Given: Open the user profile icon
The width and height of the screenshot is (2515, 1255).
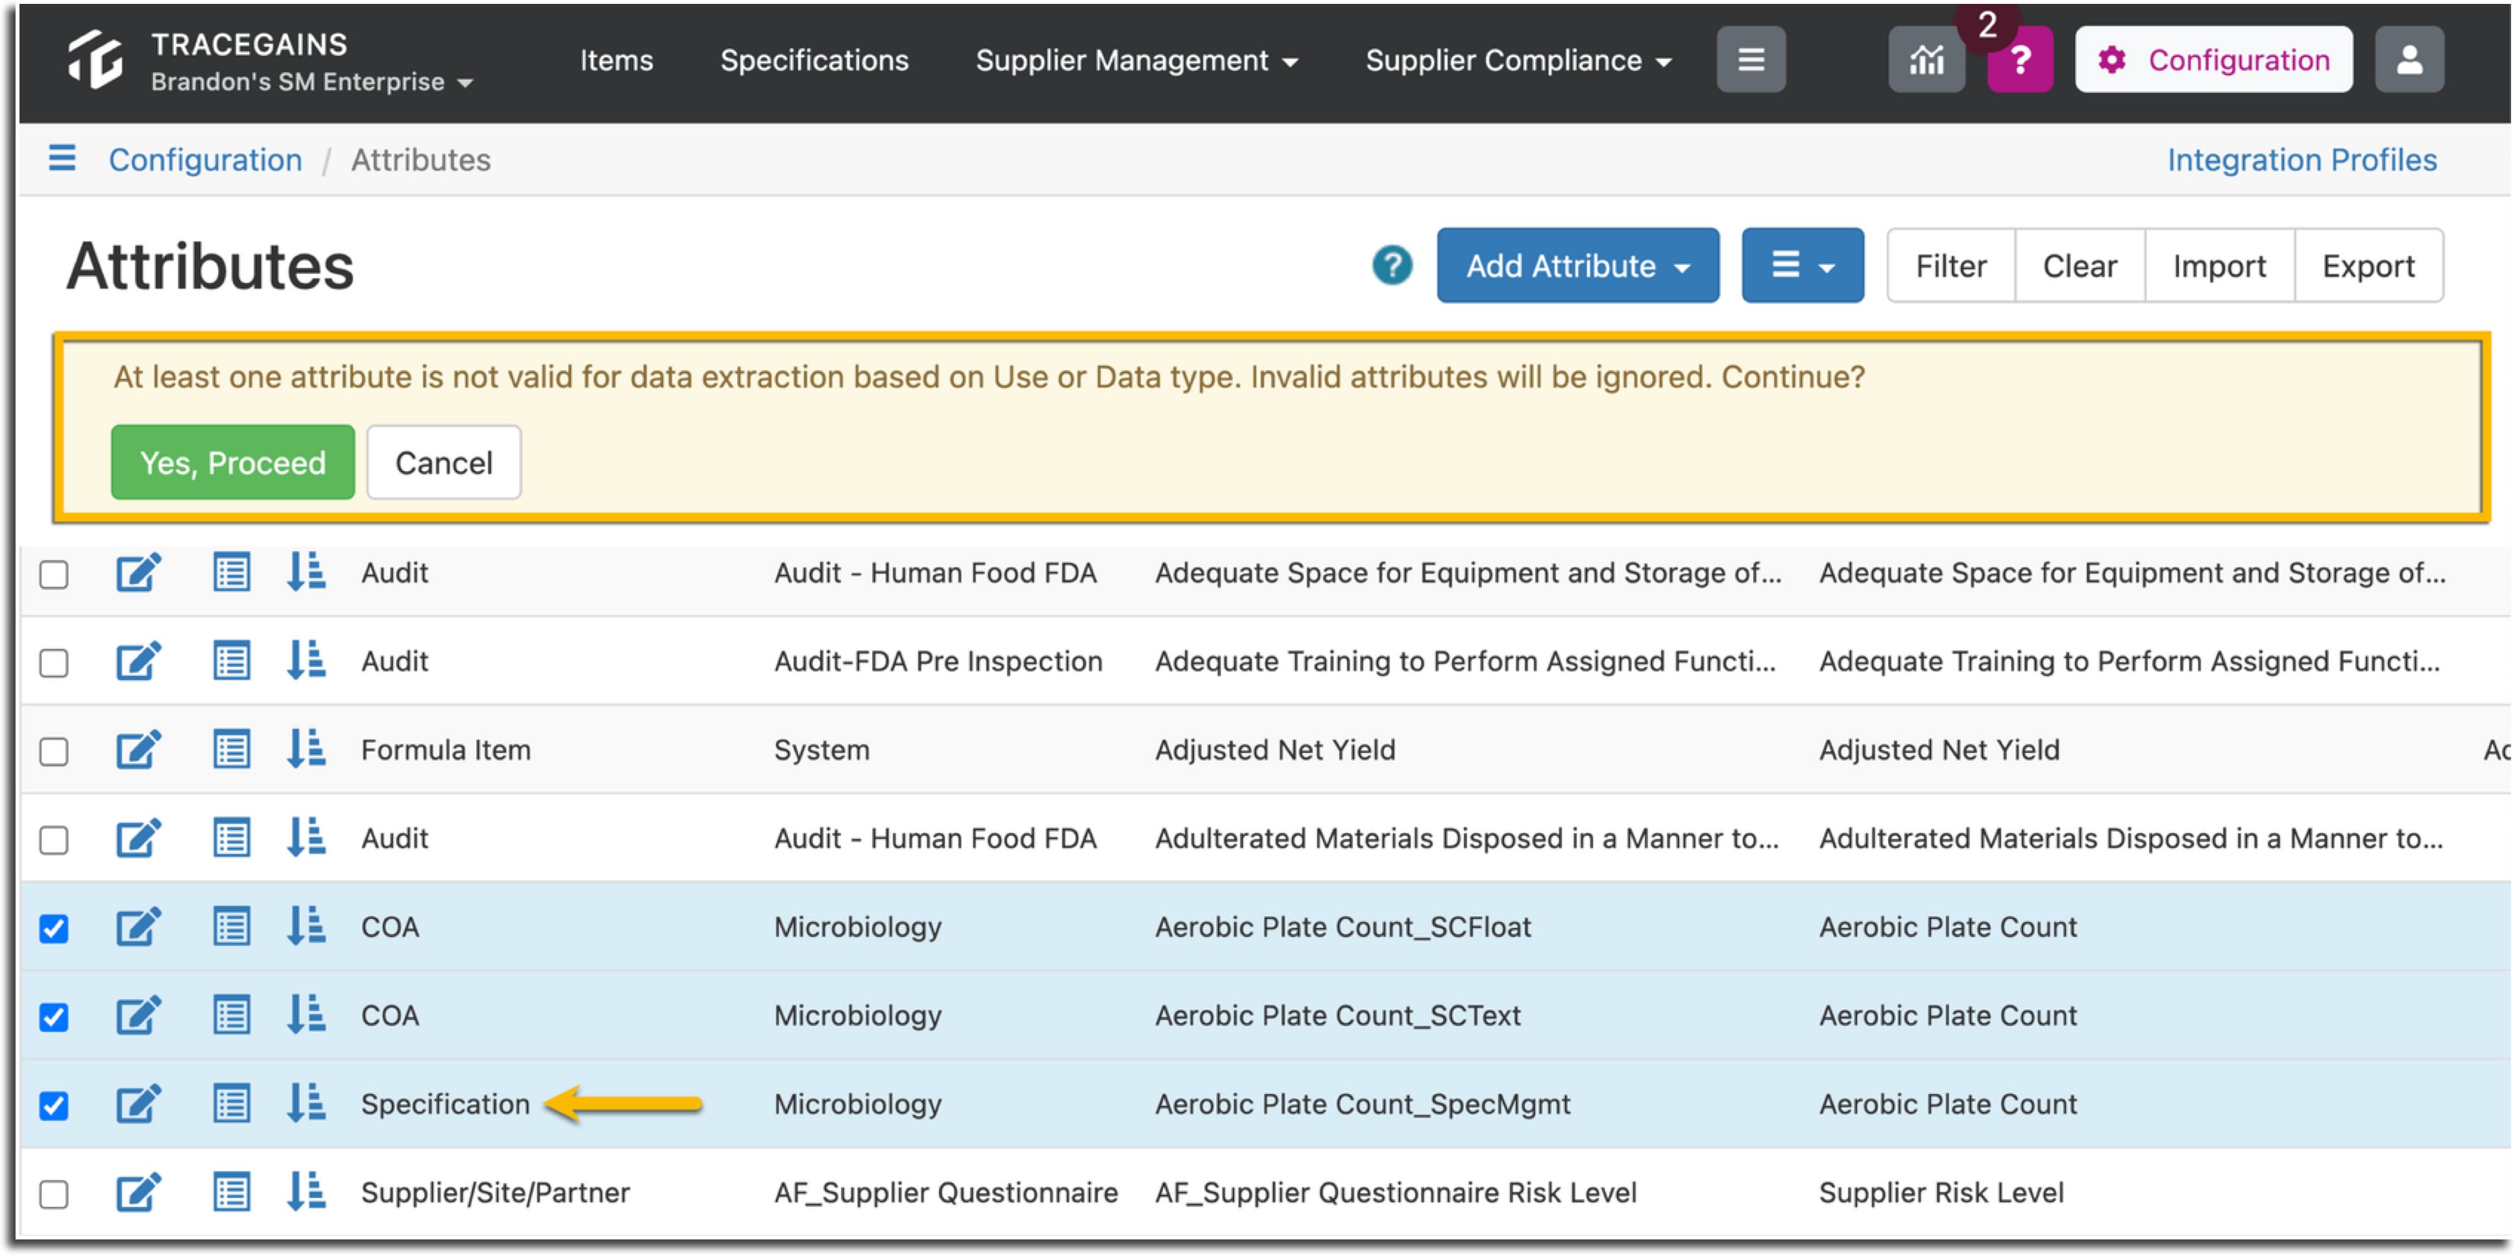Looking at the screenshot, I should pos(2409,60).
